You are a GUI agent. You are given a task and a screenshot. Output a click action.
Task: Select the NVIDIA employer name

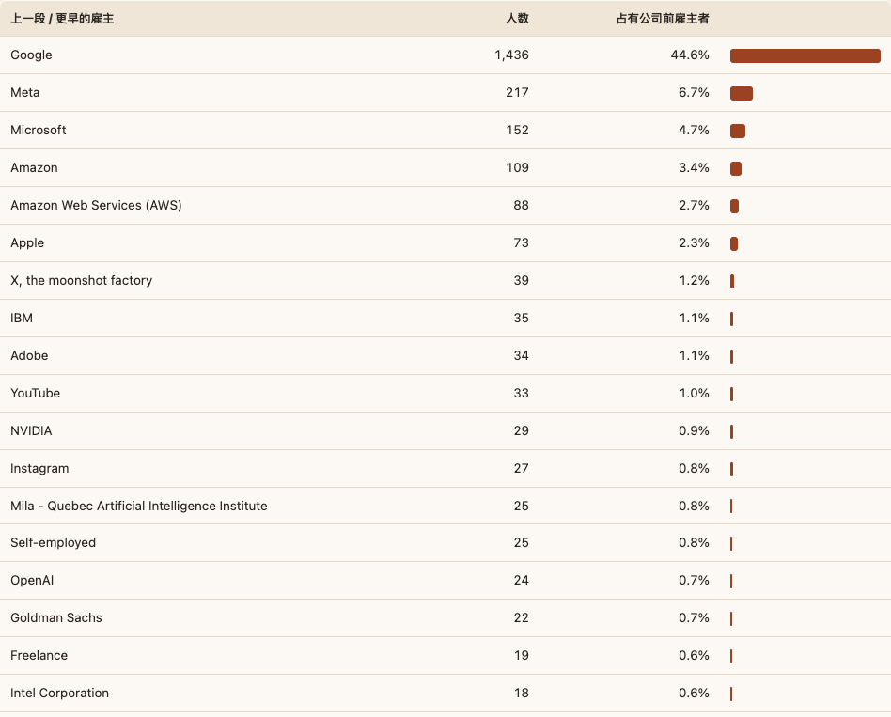tap(31, 430)
